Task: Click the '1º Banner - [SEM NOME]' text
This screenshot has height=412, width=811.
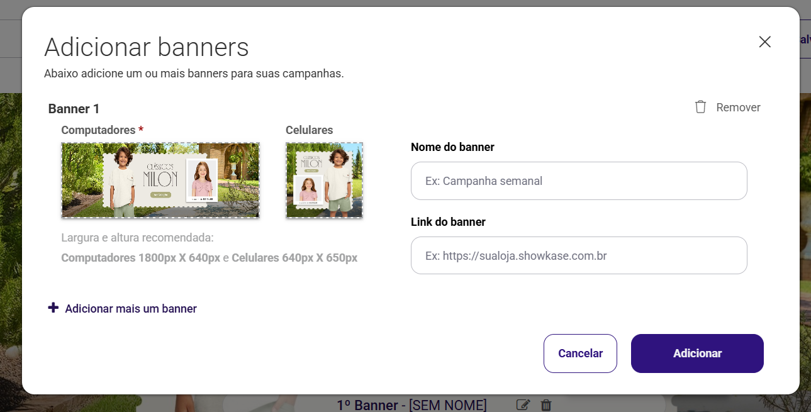Action: click(411, 405)
